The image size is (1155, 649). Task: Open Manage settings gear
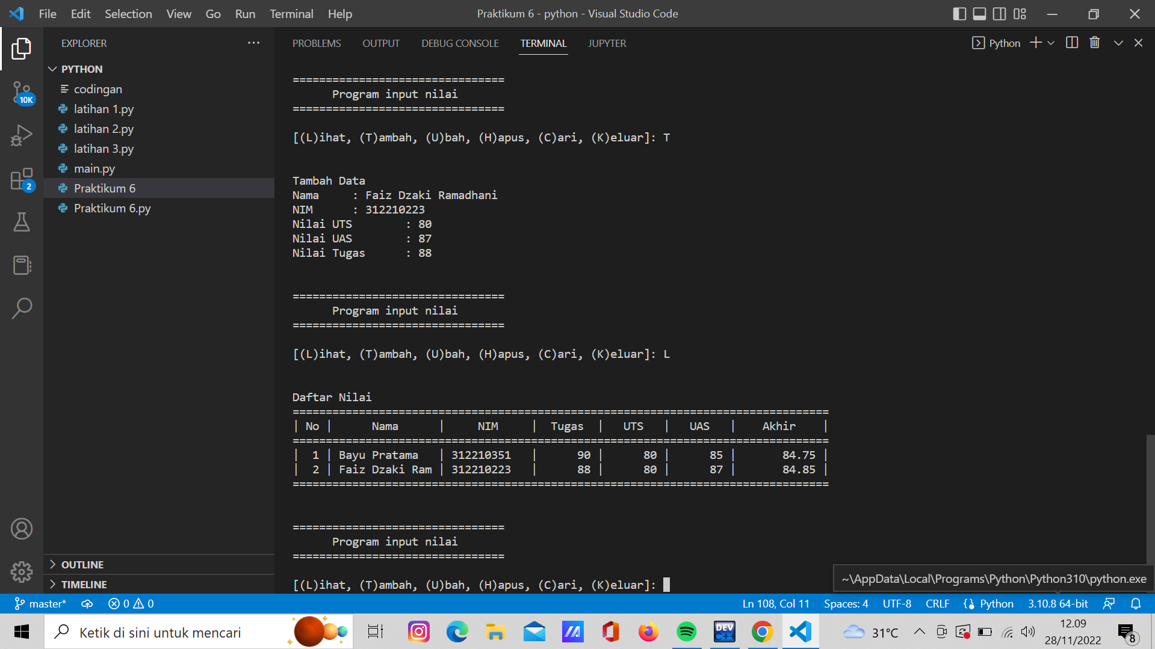(22, 572)
